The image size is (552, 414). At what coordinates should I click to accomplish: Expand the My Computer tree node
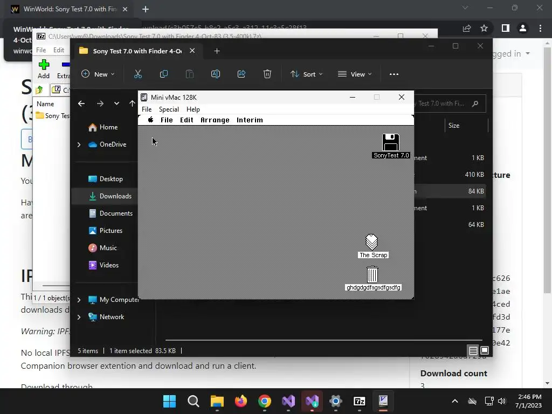(79, 300)
